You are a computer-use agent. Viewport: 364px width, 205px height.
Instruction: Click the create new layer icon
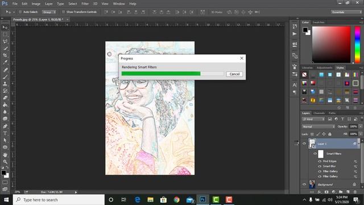tap(348, 192)
